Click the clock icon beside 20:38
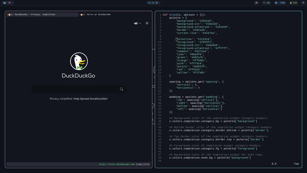This screenshot has width=307, height=173. coord(157,3)
